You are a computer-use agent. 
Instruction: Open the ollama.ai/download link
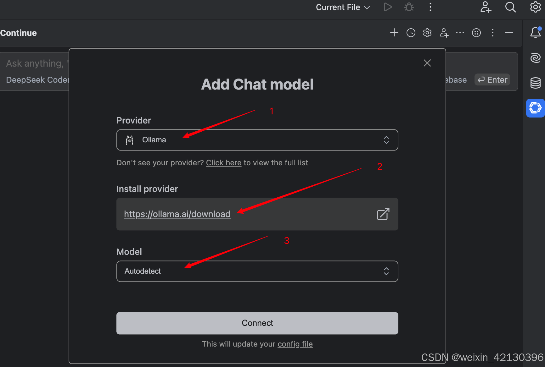[177, 214]
